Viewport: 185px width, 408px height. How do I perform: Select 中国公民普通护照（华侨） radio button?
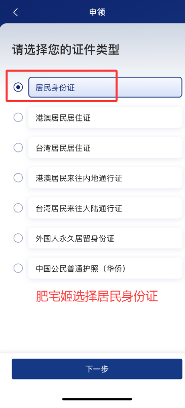pyautogui.click(x=18, y=268)
